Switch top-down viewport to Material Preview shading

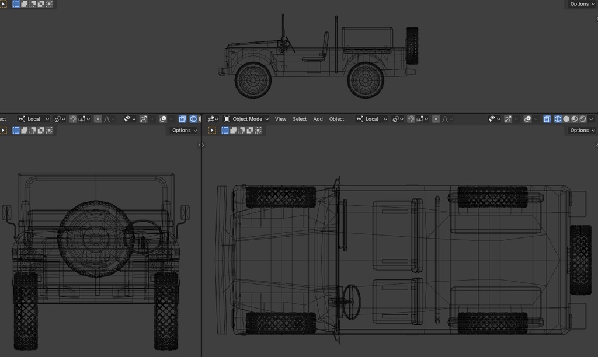[575, 119]
